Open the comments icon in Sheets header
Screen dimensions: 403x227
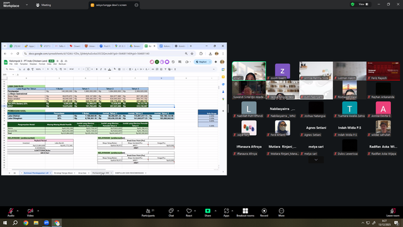click(x=179, y=62)
